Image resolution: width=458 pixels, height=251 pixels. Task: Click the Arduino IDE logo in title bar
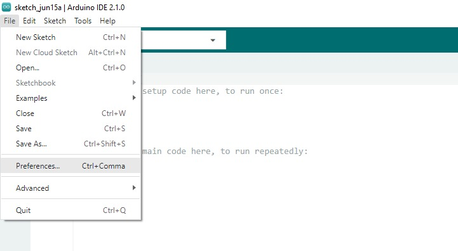tap(6, 7)
